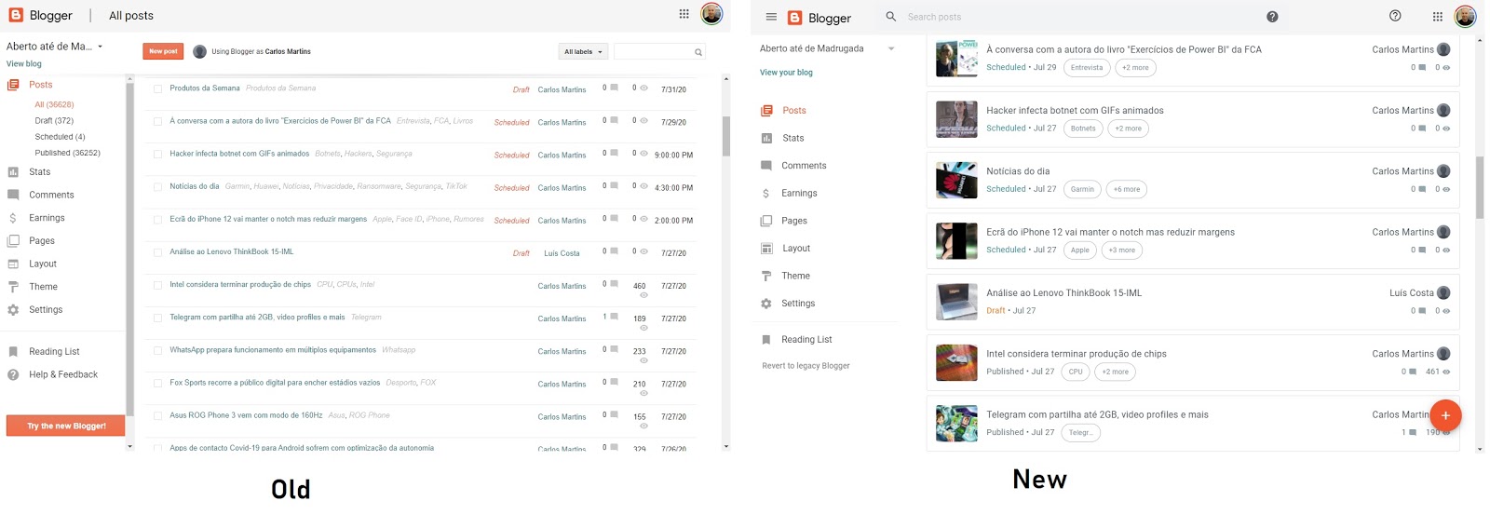Select Scheduled (4) in old sidebar
1490x528 pixels.
pyautogui.click(x=60, y=137)
